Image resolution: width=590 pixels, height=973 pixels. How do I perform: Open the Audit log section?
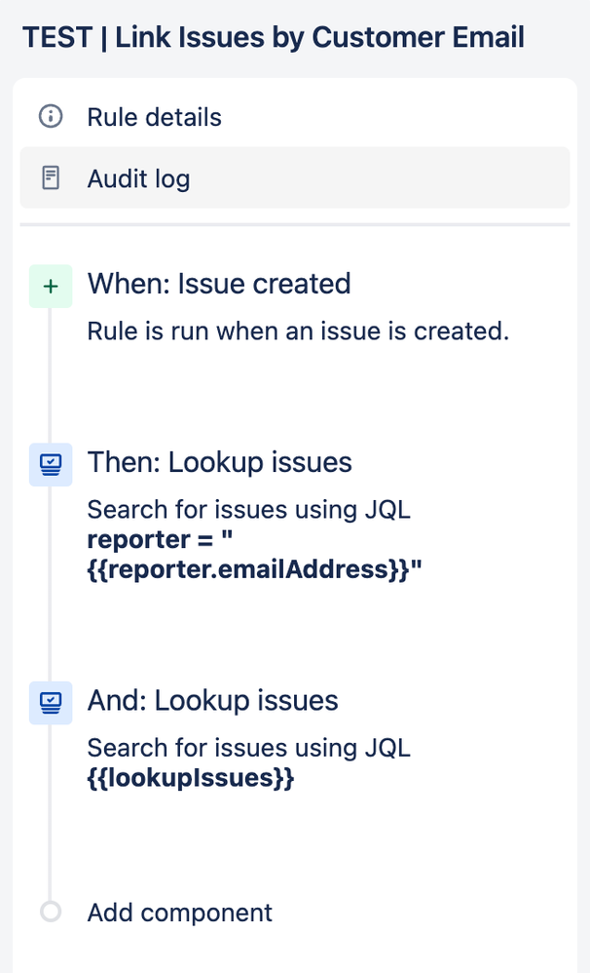tap(137, 178)
